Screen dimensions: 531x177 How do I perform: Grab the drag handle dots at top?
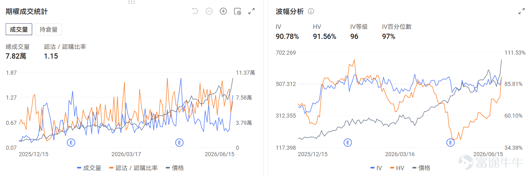(131, 2)
